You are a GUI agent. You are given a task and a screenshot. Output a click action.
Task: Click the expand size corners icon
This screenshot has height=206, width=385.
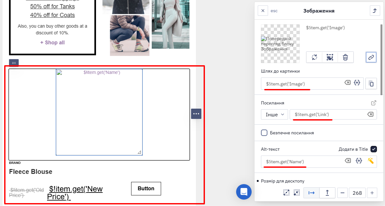286,193
